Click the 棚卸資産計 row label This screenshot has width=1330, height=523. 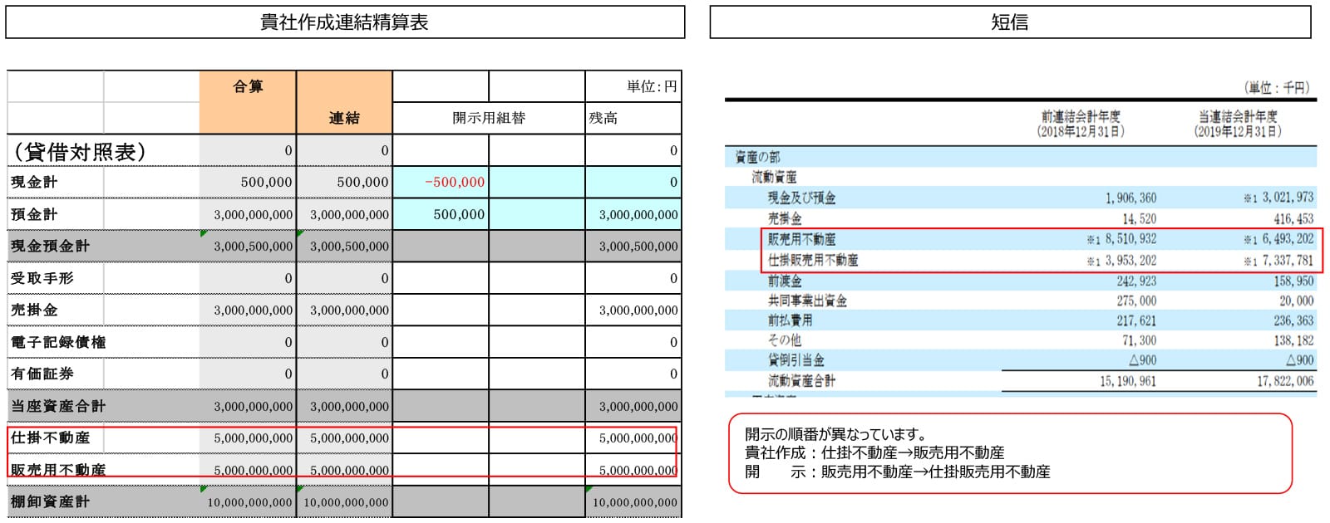(51, 502)
